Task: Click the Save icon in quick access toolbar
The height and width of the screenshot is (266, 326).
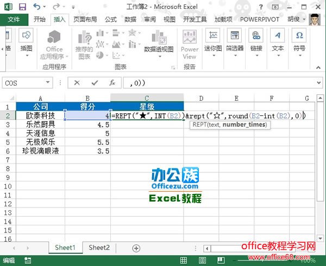Action: pos(22,7)
